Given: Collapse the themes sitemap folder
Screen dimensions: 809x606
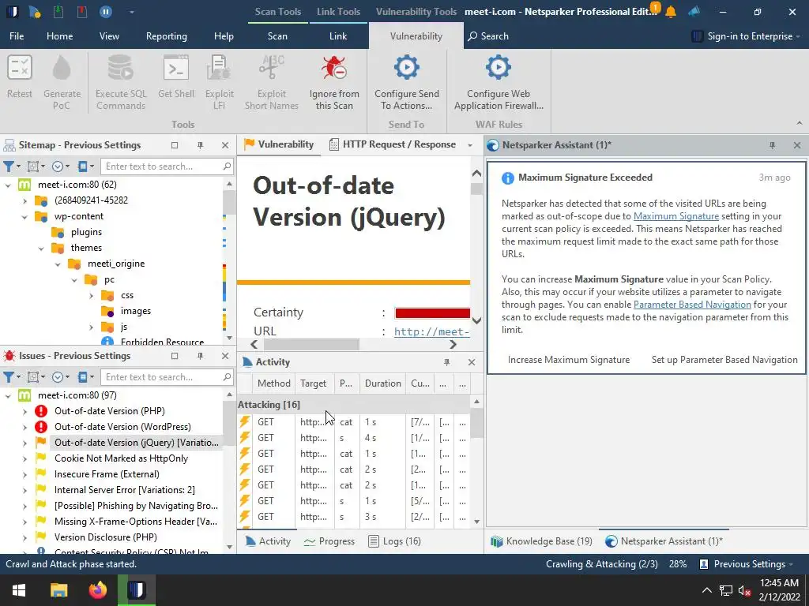Looking at the screenshot, I should [41, 249].
